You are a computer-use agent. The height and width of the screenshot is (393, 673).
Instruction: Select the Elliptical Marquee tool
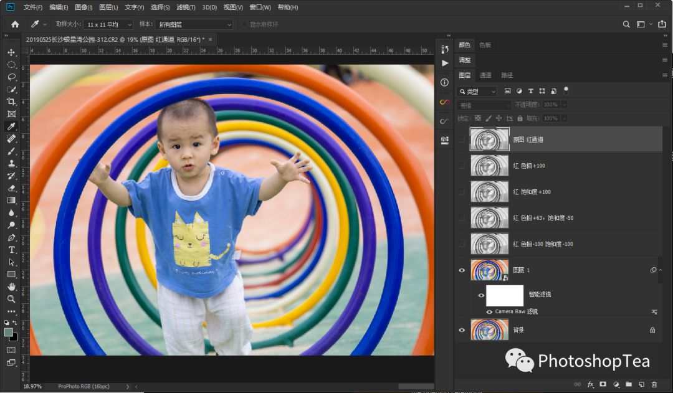11,65
